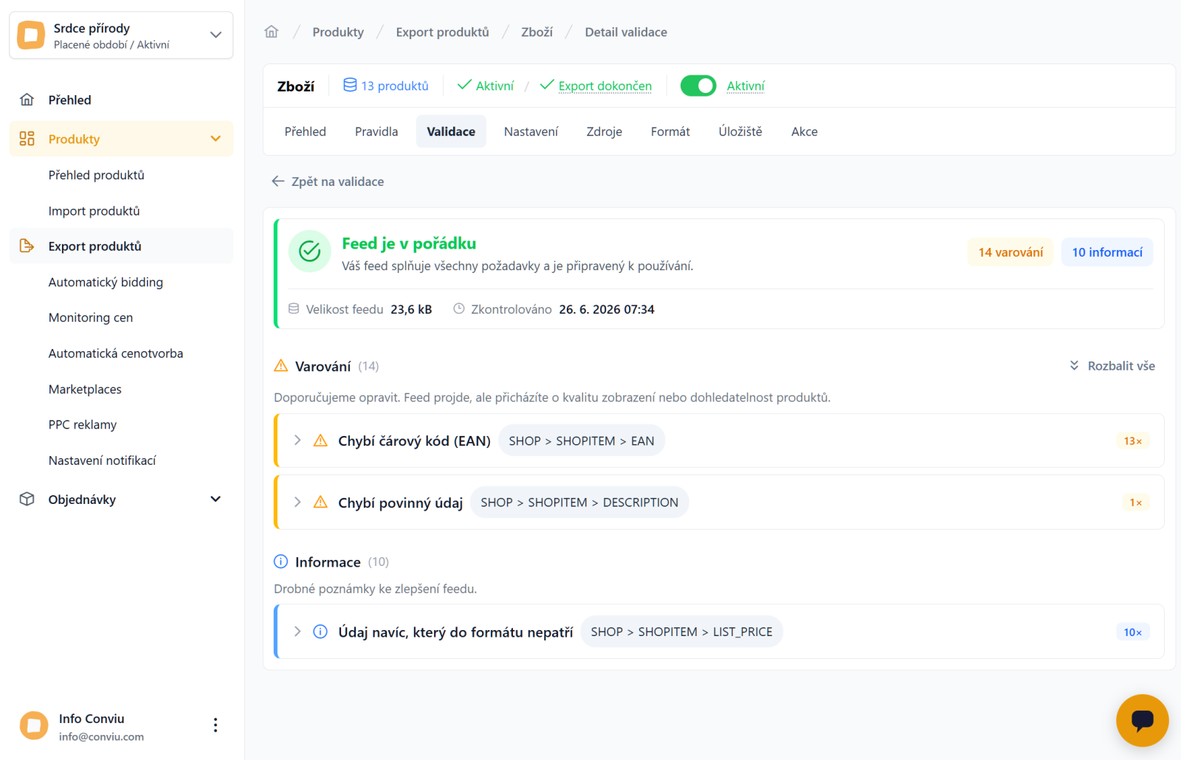Click Produkty in the breadcrumb
The width and height of the screenshot is (1181, 760).
[338, 32]
